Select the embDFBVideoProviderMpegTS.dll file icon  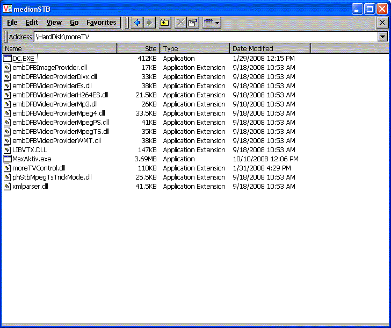[x=8, y=132]
